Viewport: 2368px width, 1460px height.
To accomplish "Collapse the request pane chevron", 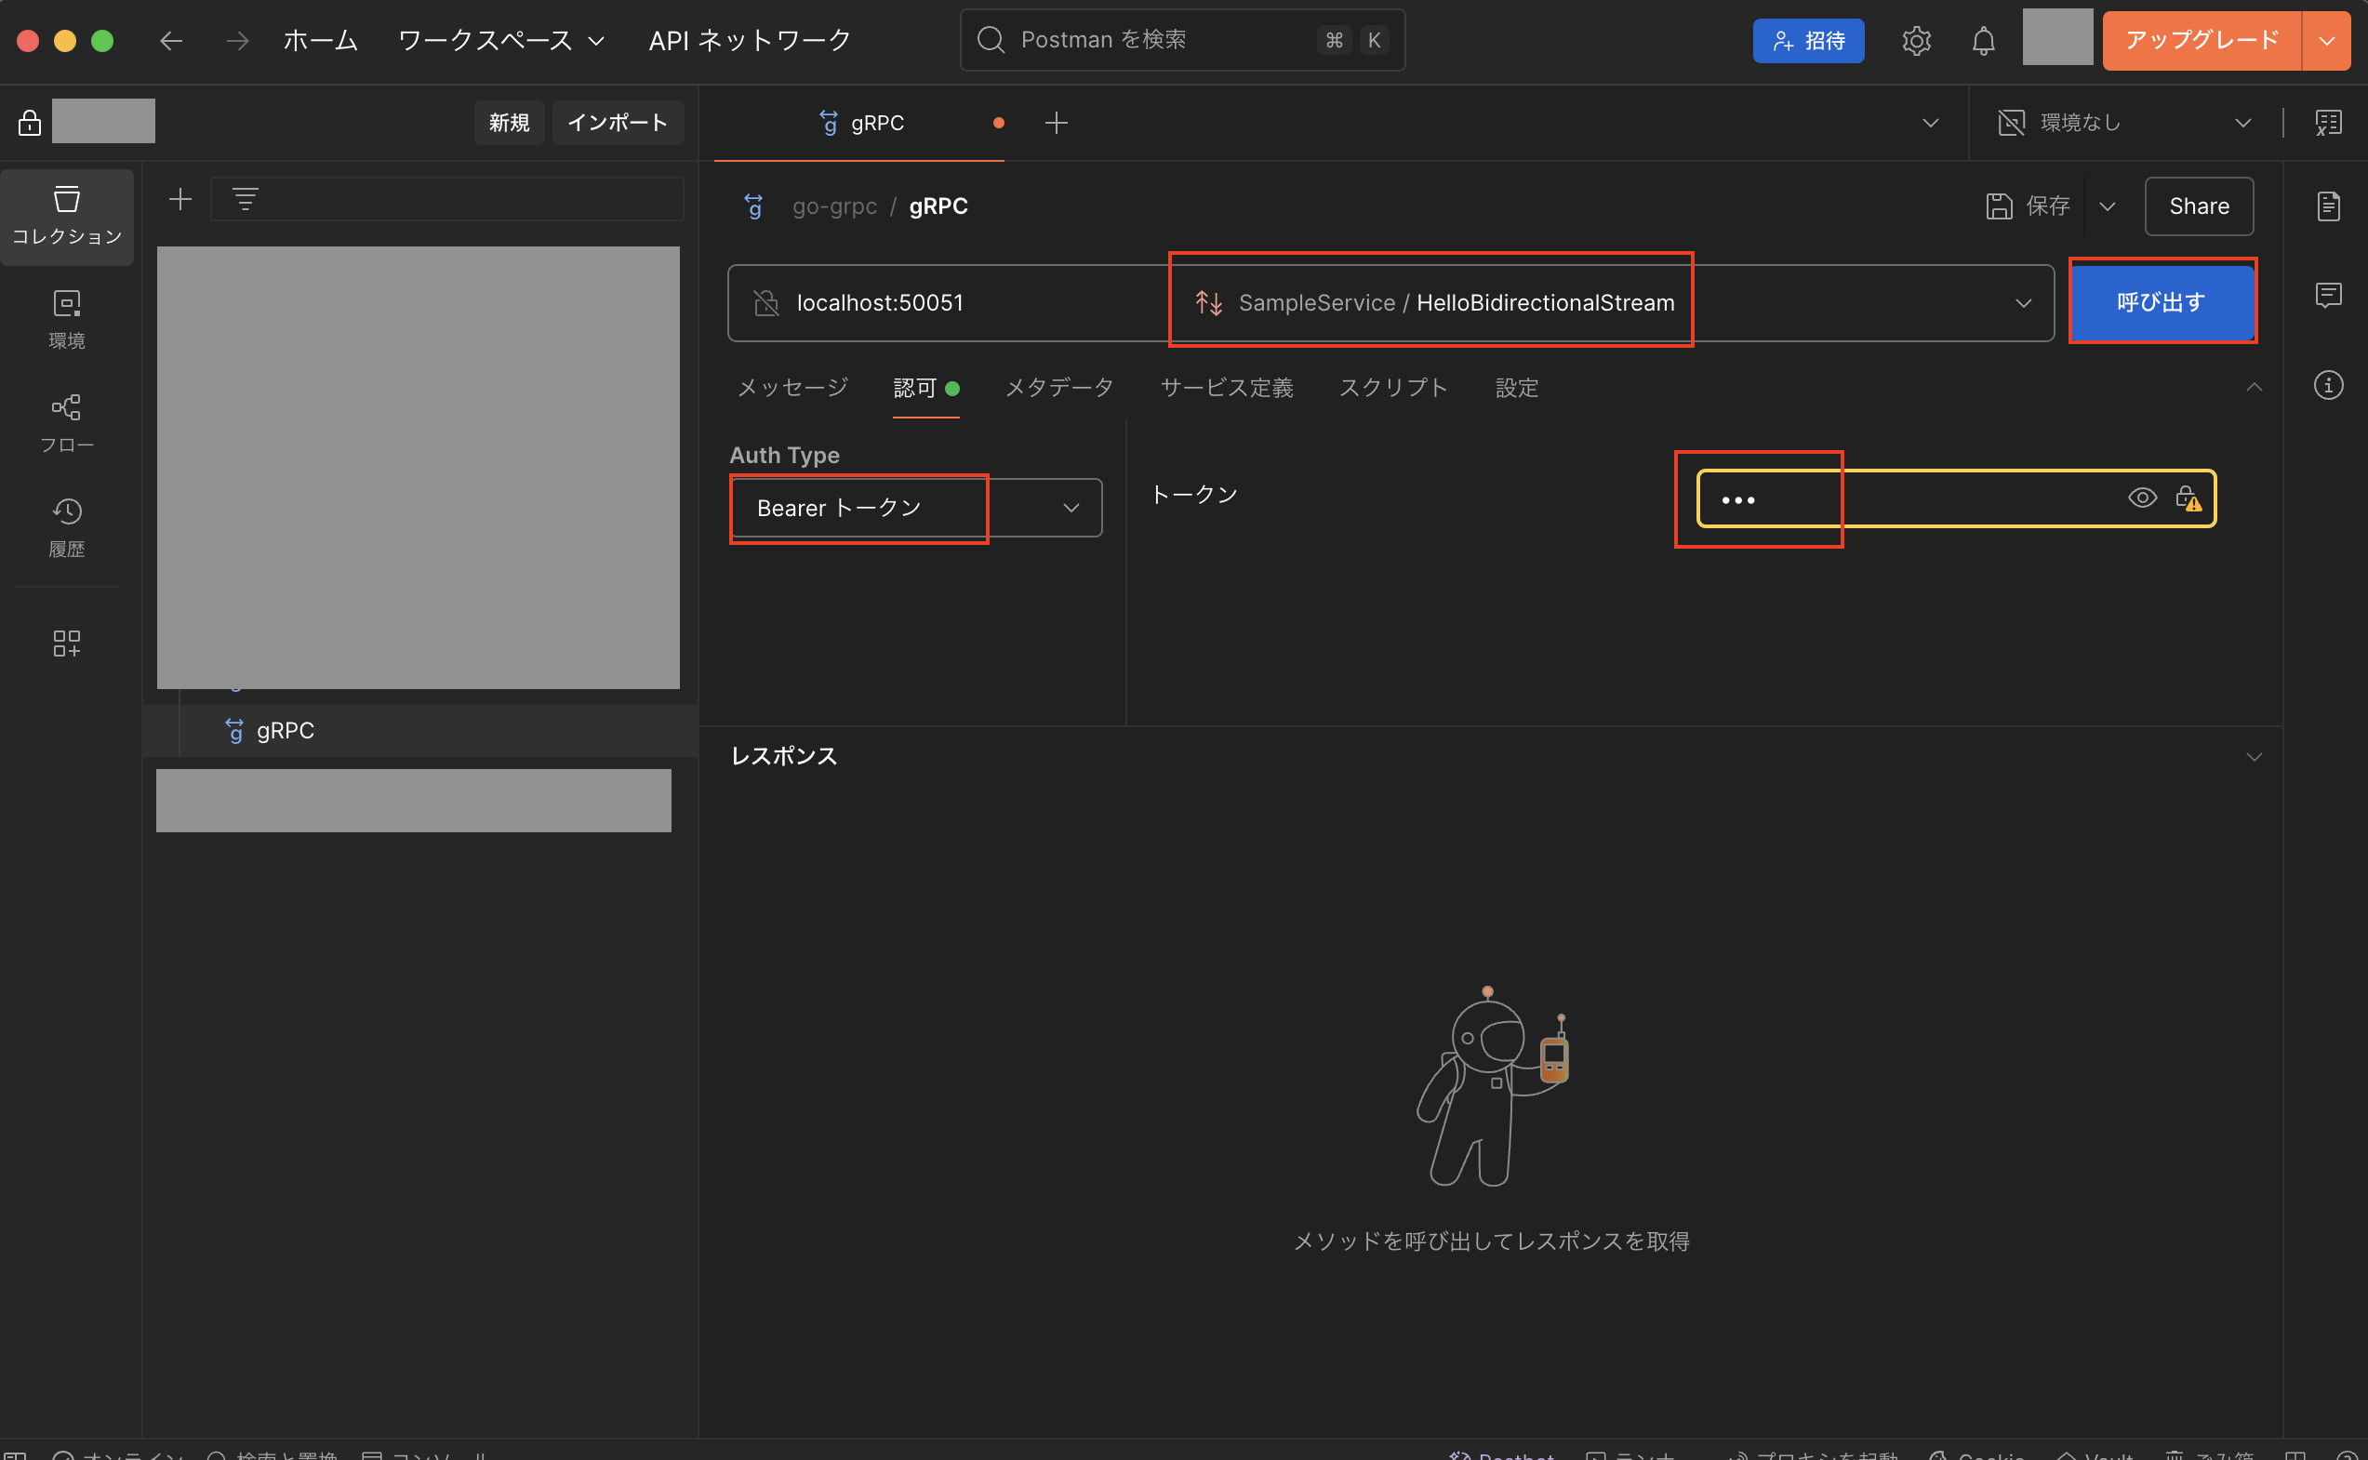I will 2254,387.
